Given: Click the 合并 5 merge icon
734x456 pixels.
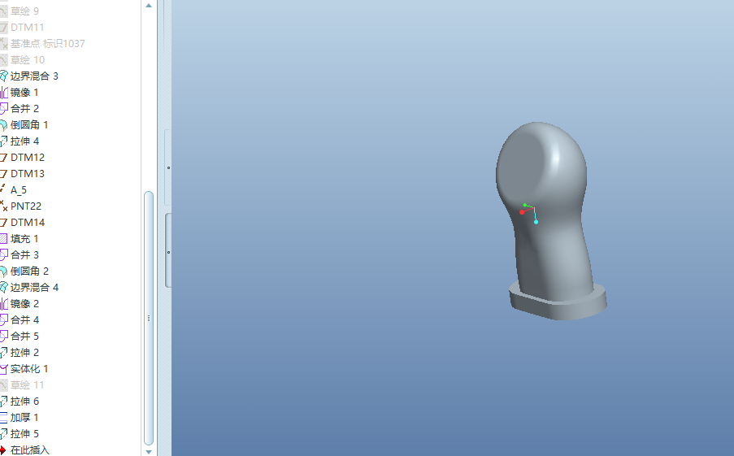Looking at the screenshot, I should 4,337.
